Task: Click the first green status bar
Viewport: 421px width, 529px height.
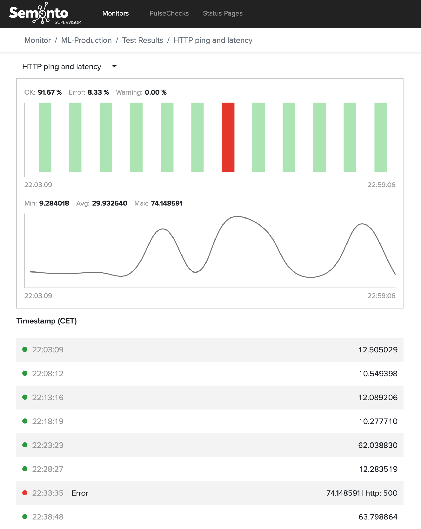Action: pos(45,137)
